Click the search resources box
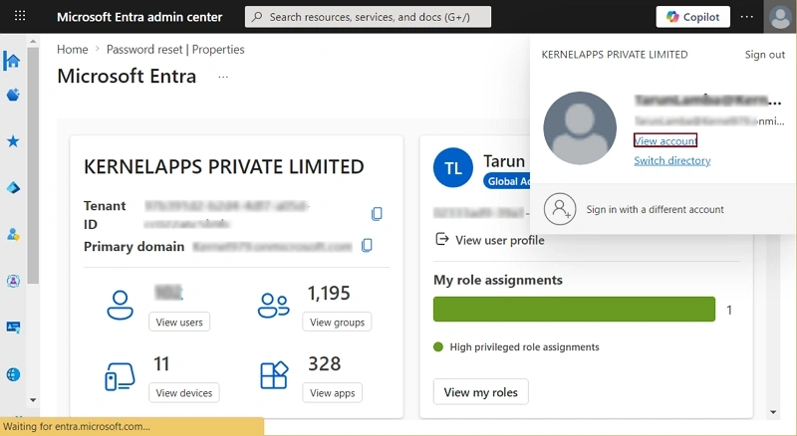The height and width of the screenshot is (436, 797). pyautogui.click(x=368, y=17)
